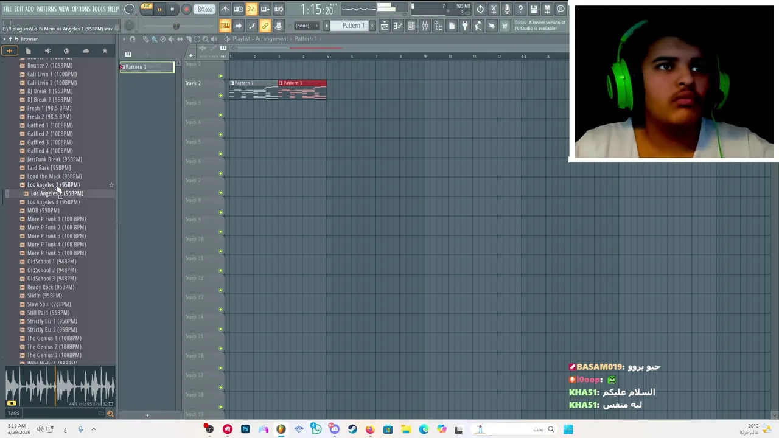Pause playback with the transport pause button
This screenshot has height=438, width=779.
coord(159,9)
